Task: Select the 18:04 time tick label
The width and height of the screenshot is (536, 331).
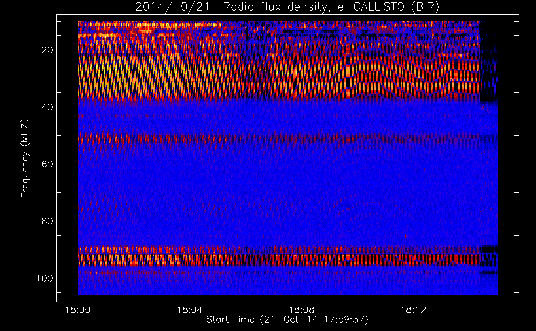Action: [190, 310]
